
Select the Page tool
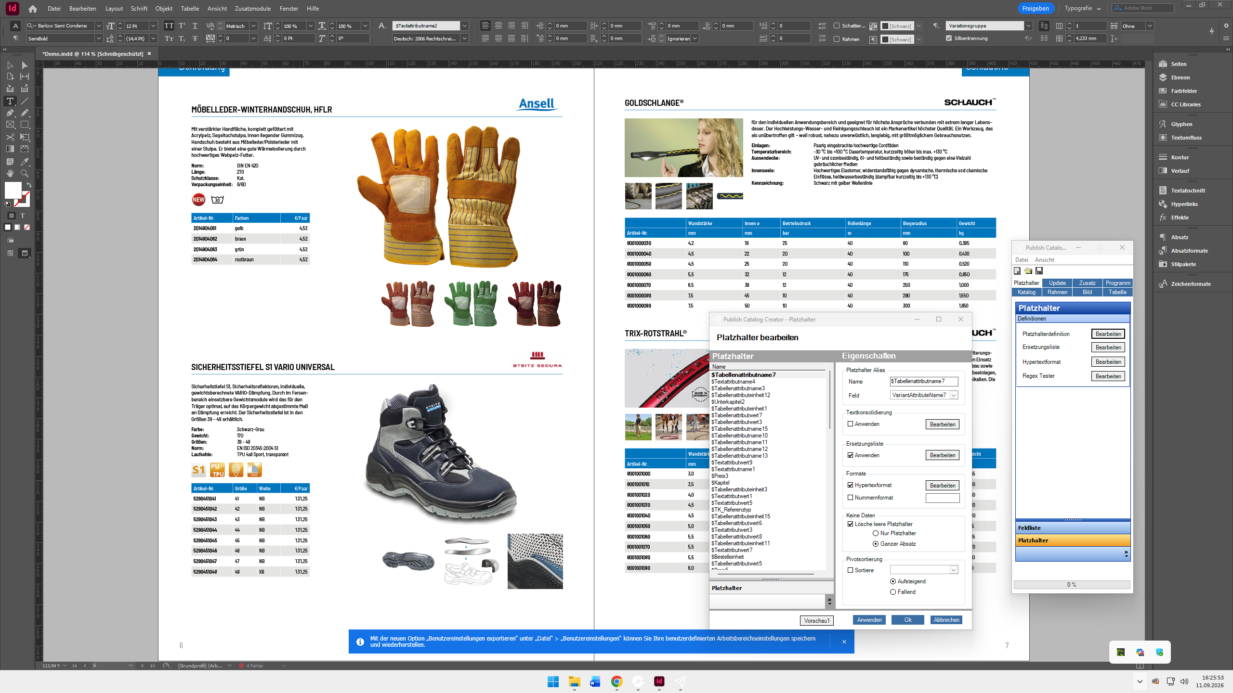[10, 77]
